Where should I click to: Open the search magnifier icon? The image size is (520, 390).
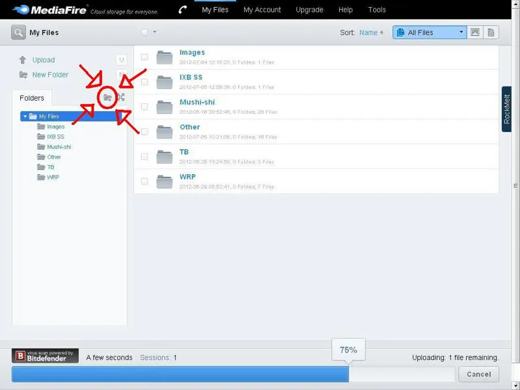point(18,32)
